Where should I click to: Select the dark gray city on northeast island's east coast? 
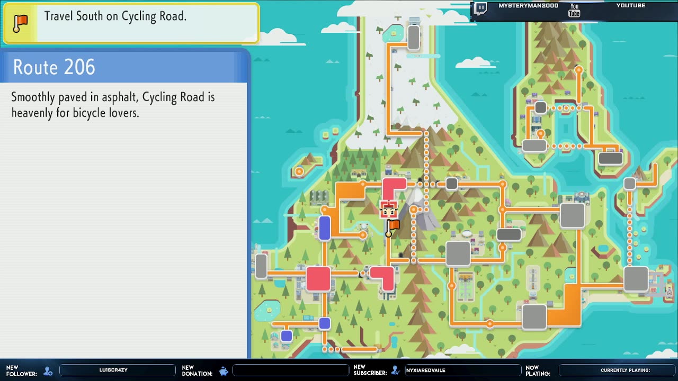[610, 158]
